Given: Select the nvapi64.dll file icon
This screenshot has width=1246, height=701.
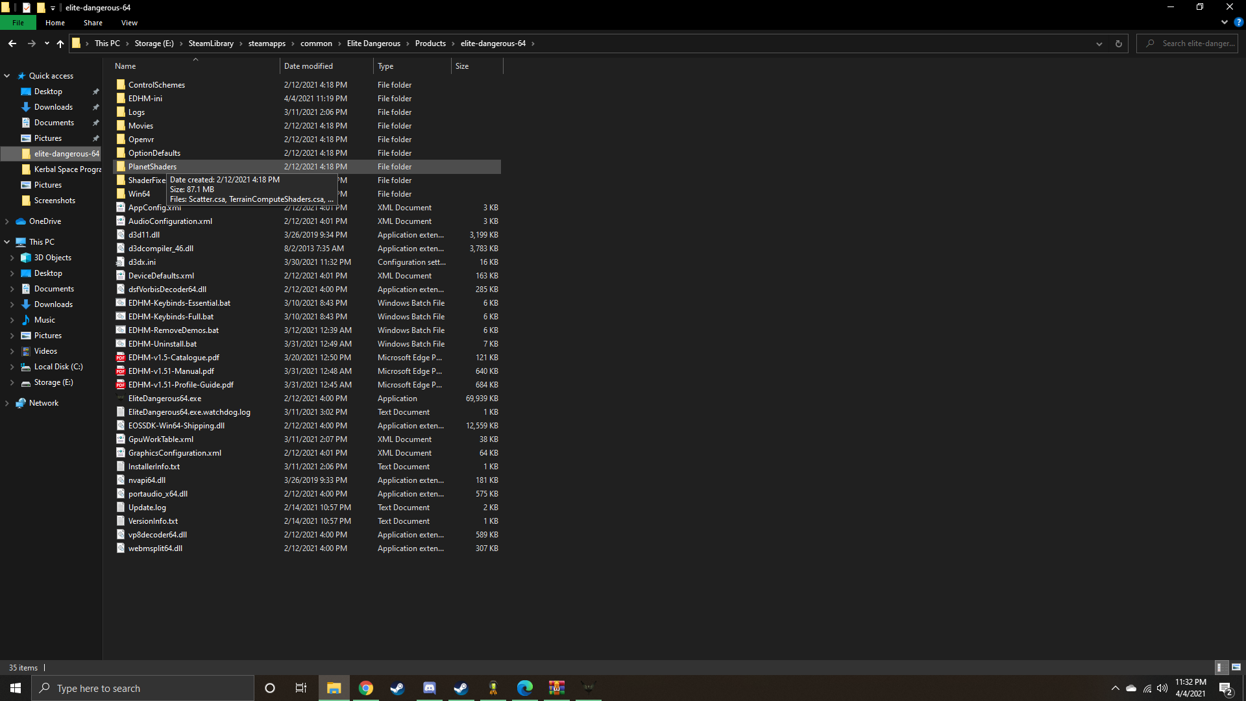Looking at the screenshot, I should point(121,480).
